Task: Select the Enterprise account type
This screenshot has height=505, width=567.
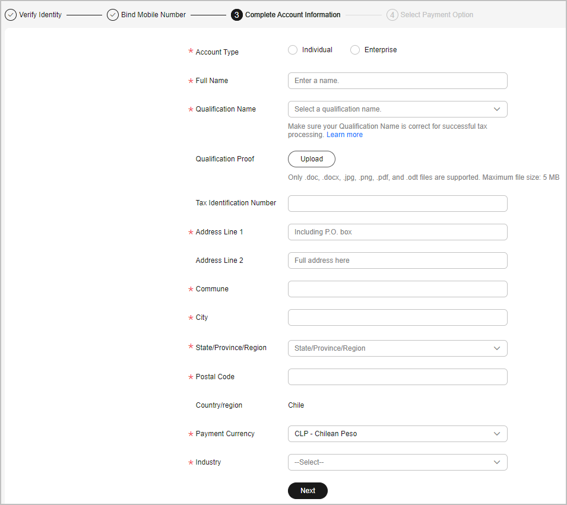Action: point(355,50)
